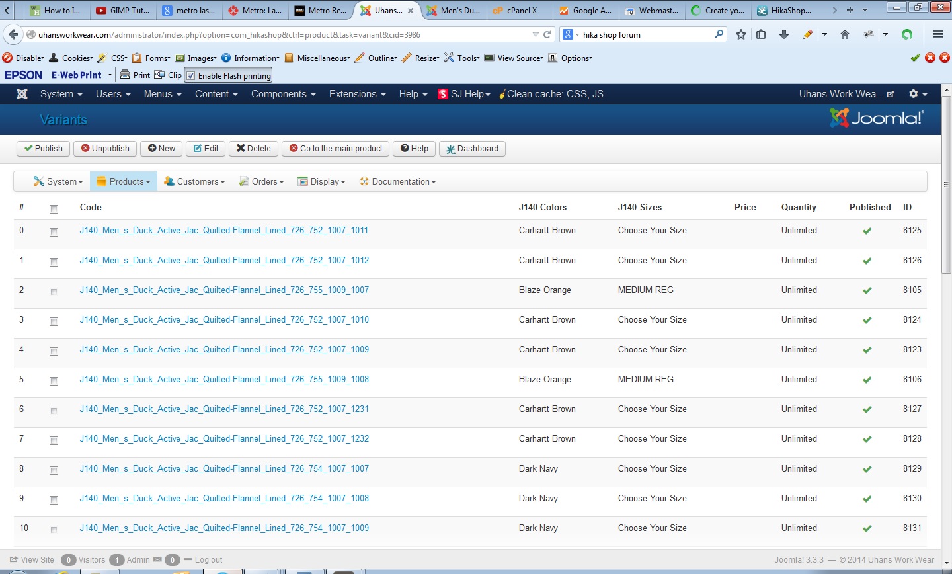Open the browser hamburger menu
The width and height of the screenshot is (952, 574).
tap(938, 34)
